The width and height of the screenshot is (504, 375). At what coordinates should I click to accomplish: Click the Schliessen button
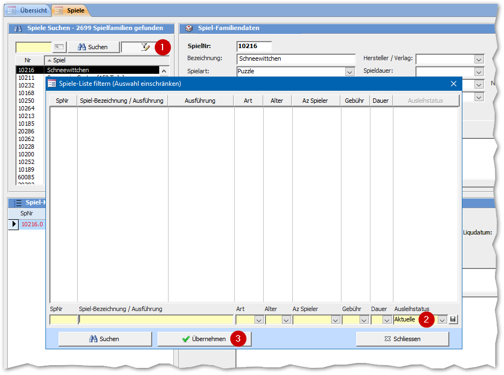pos(402,339)
